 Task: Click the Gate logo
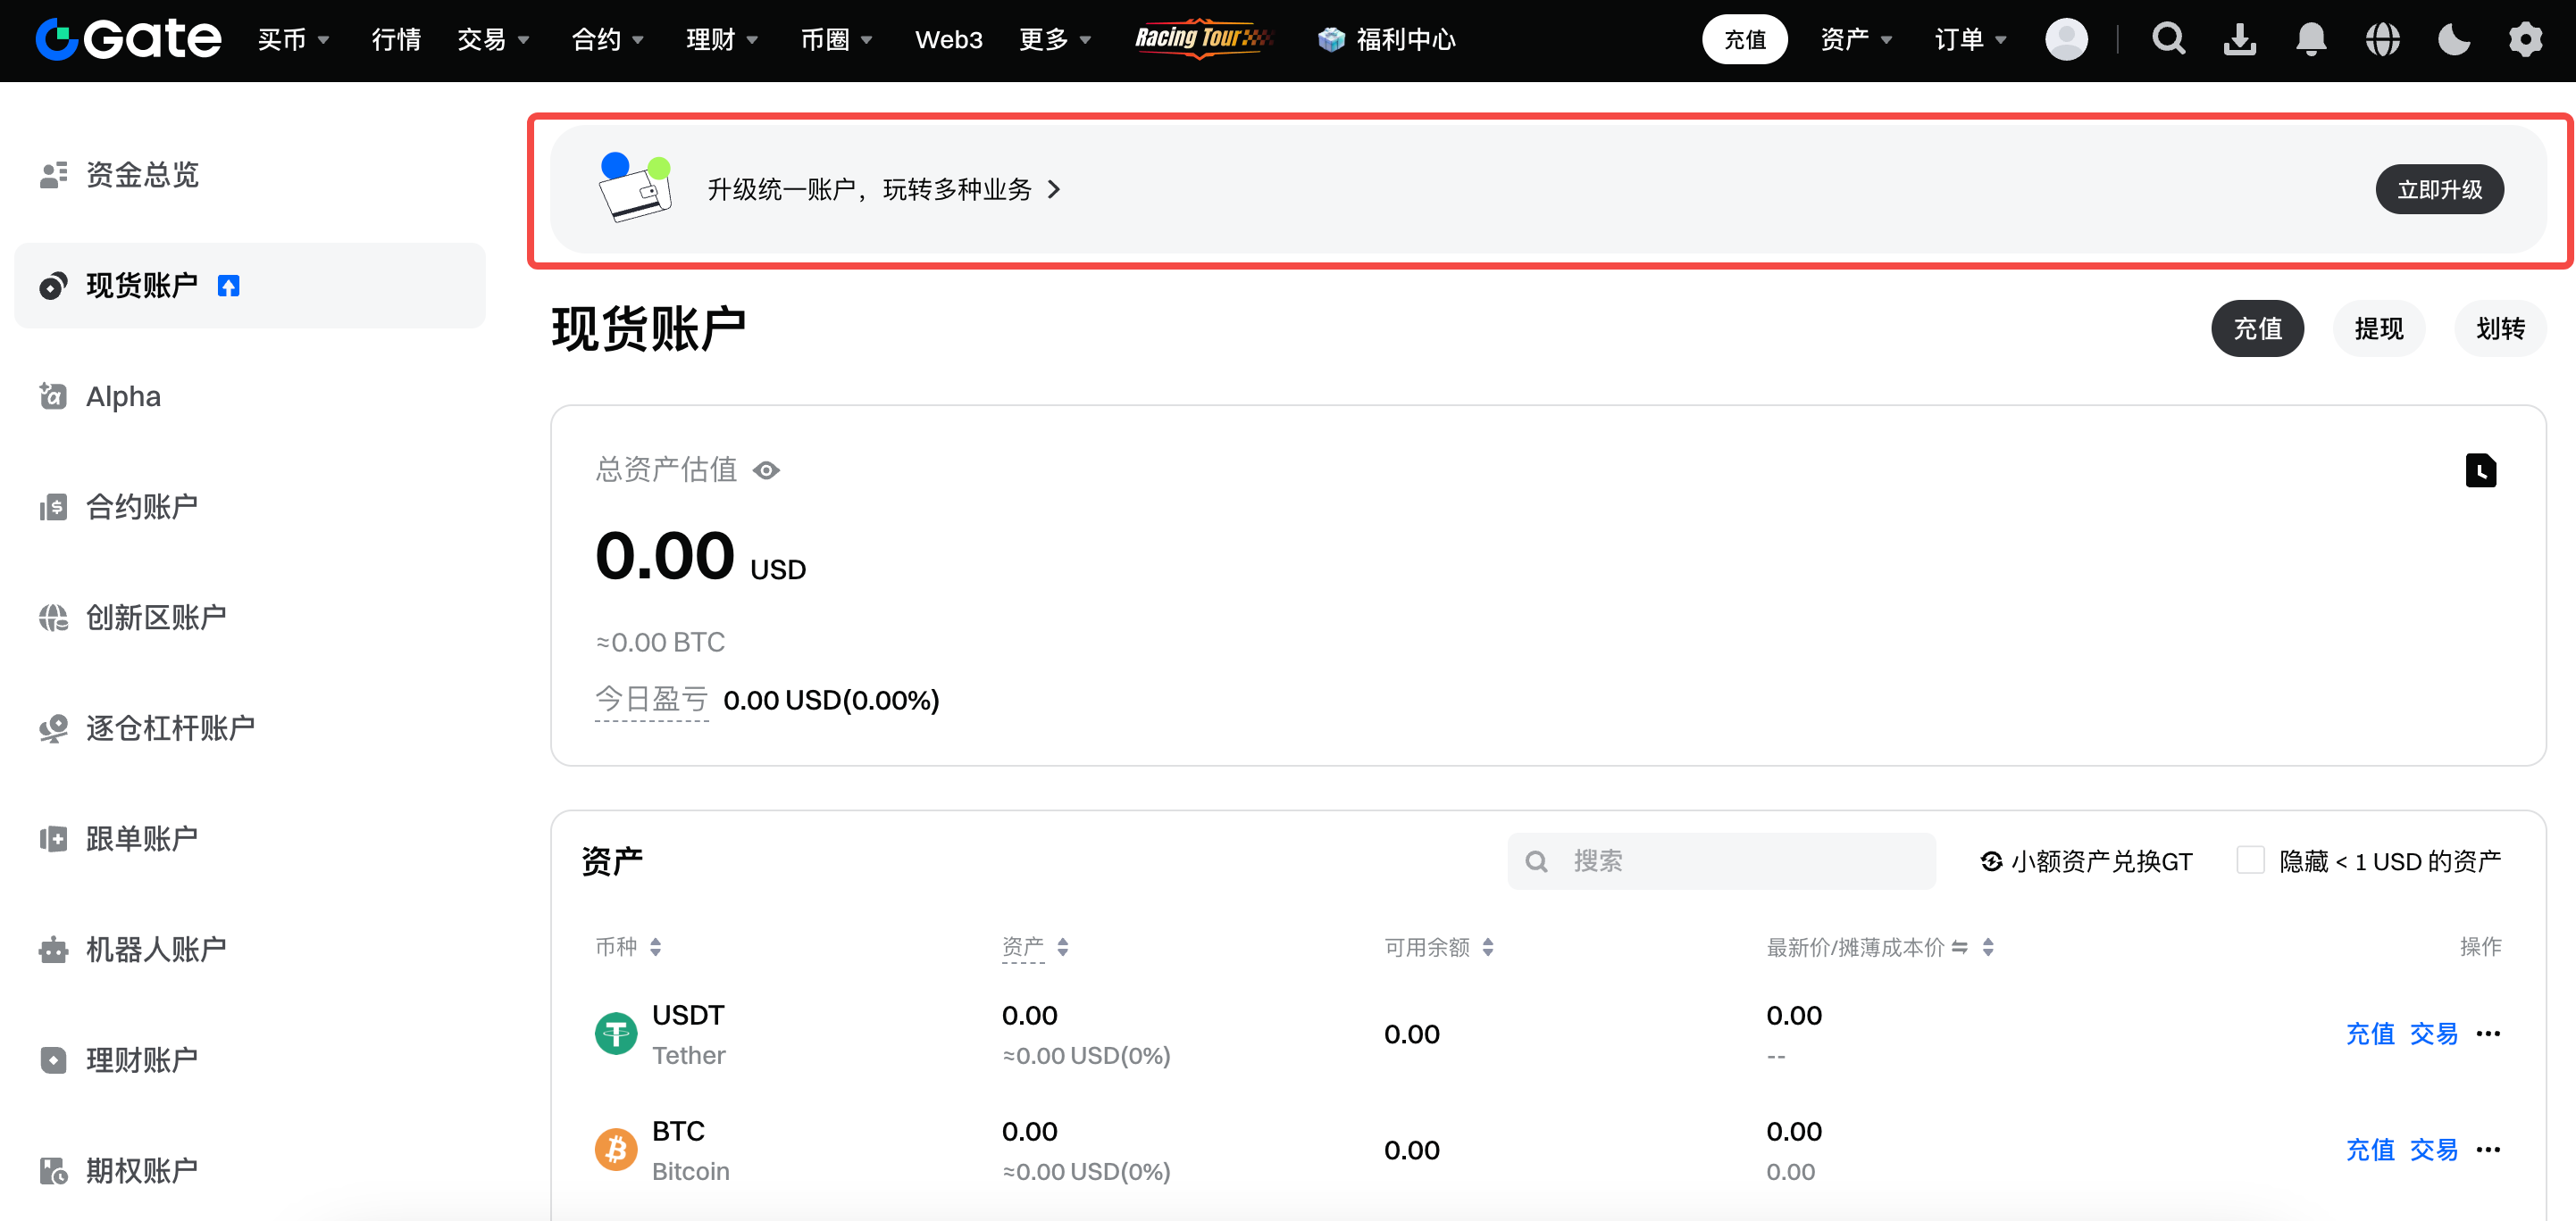click(x=128, y=40)
